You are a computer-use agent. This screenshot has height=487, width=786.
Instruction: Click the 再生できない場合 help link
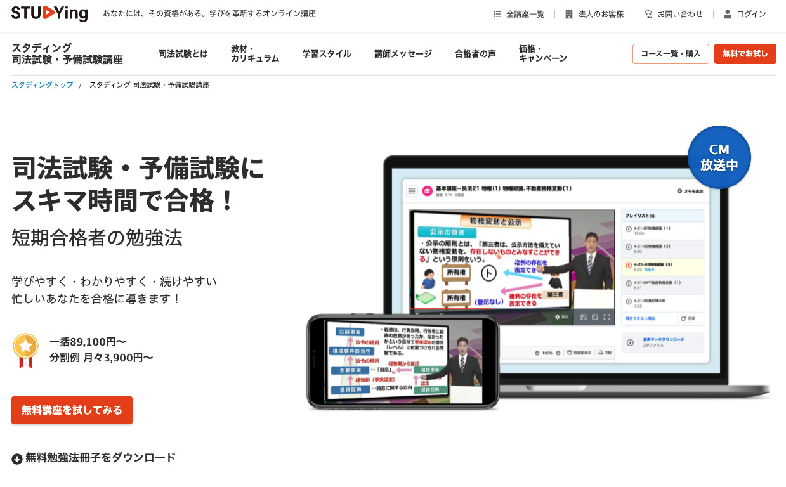coord(640,319)
